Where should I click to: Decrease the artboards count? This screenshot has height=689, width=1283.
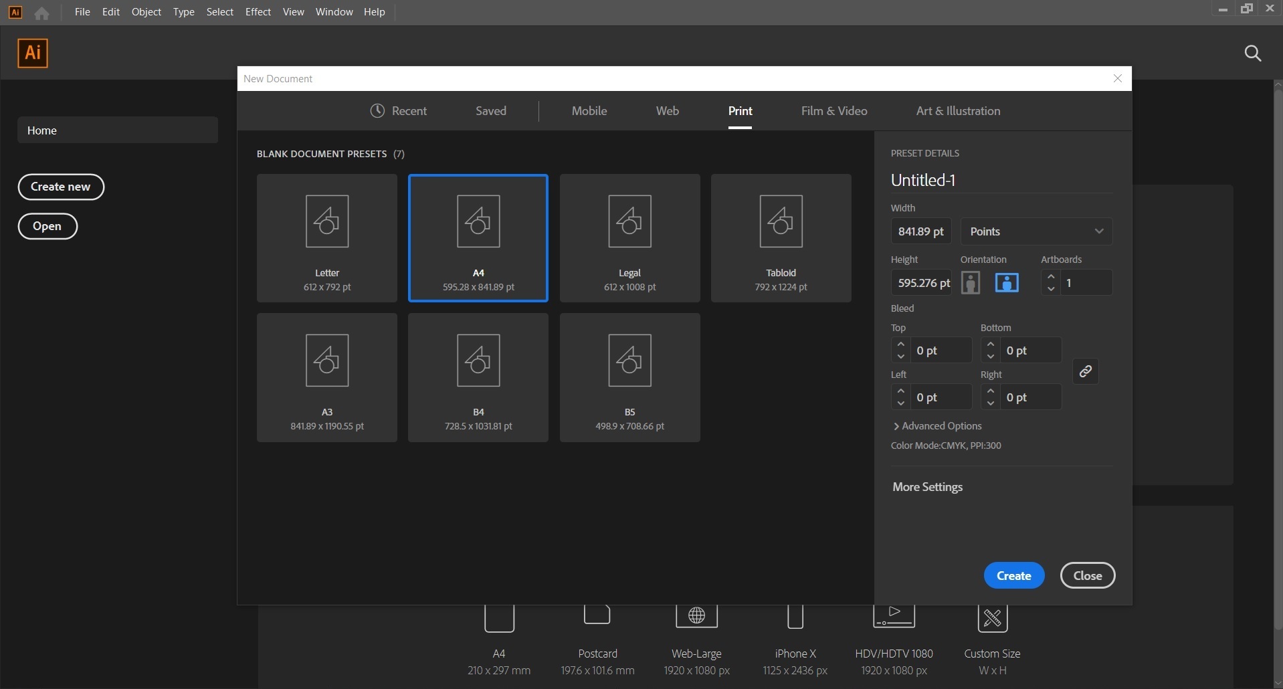[1051, 289]
